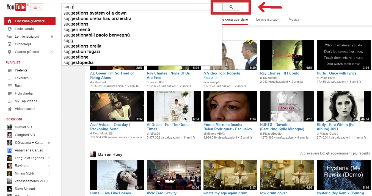Click the playlist icon beside Favorites
The height and width of the screenshot is (196, 372).
pyautogui.click(x=10, y=78)
